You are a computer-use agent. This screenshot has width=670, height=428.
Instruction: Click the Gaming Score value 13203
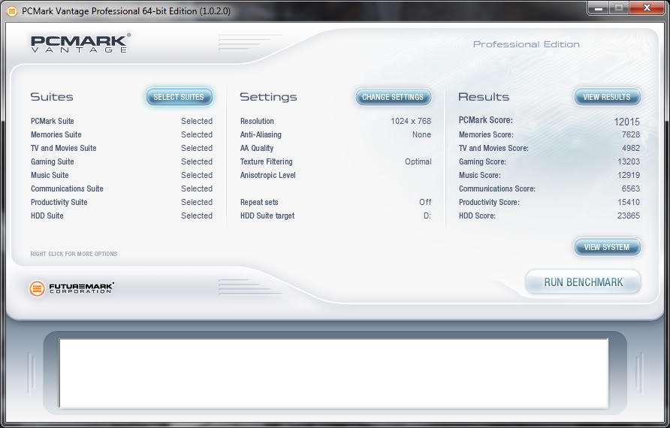[629, 162]
